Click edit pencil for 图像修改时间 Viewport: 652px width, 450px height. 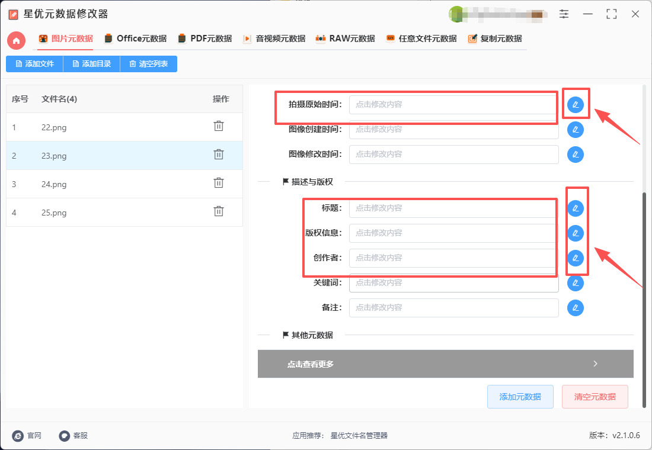coord(576,155)
